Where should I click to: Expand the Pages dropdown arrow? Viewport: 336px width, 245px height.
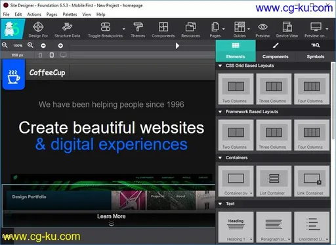click(224, 29)
